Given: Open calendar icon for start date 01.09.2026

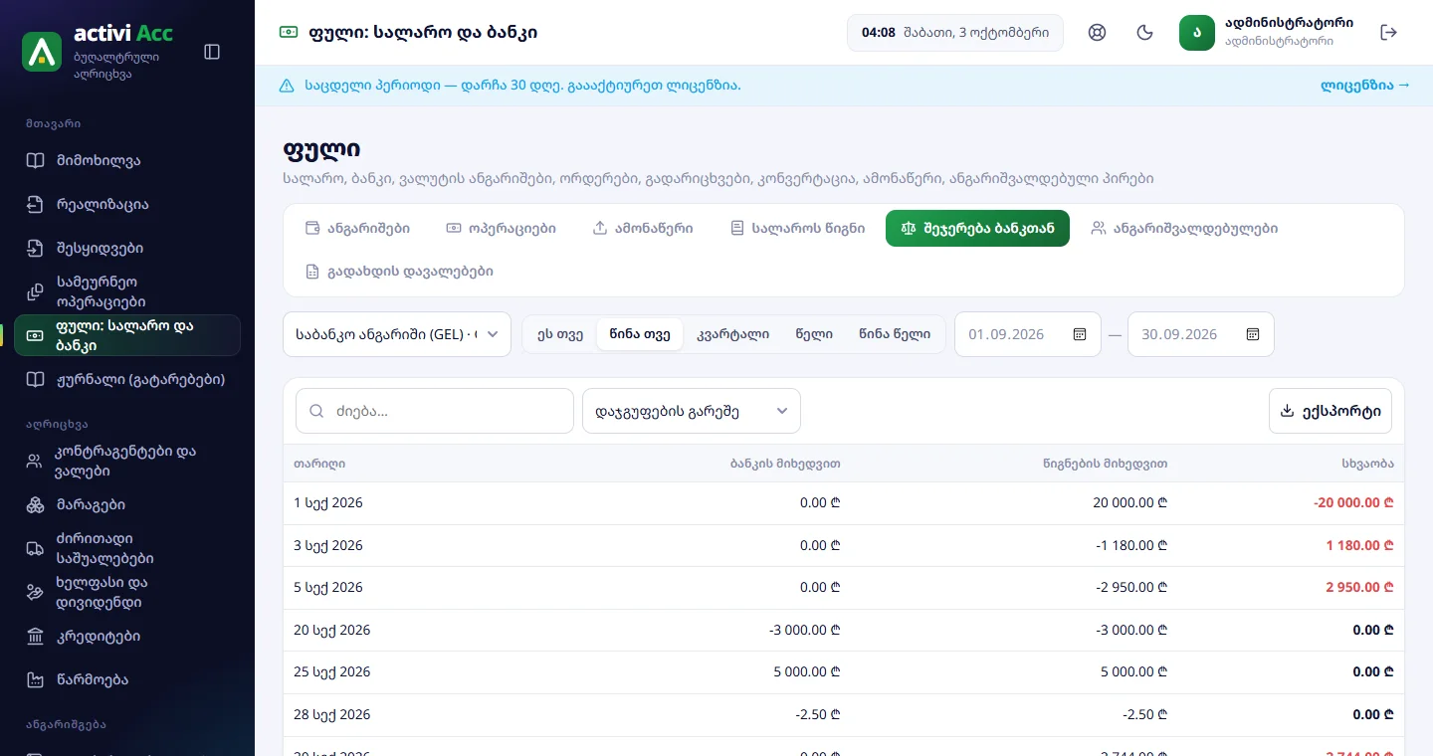Looking at the screenshot, I should [x=1080, y=334].
